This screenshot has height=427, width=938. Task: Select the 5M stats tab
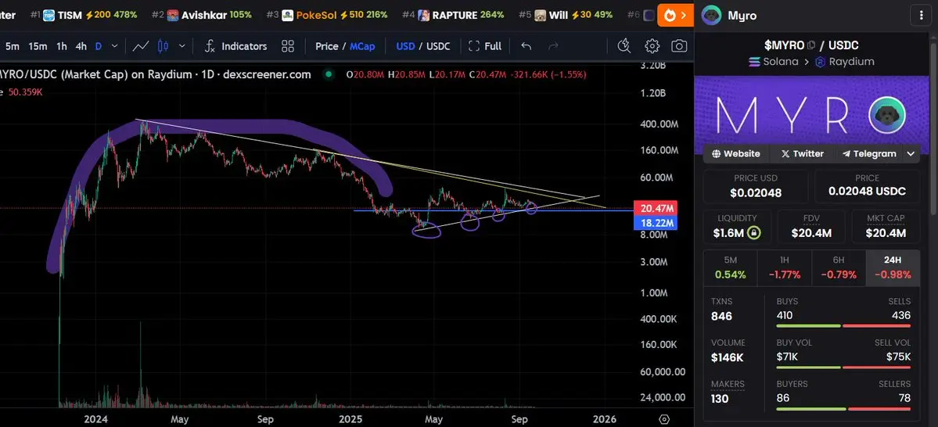[x=730, y=267]
